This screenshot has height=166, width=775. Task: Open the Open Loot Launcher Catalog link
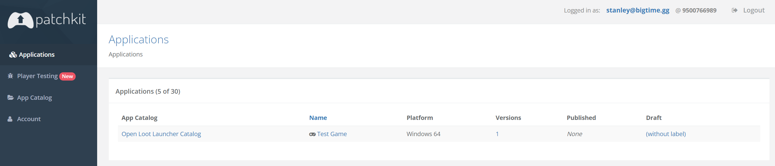[161, 134]
